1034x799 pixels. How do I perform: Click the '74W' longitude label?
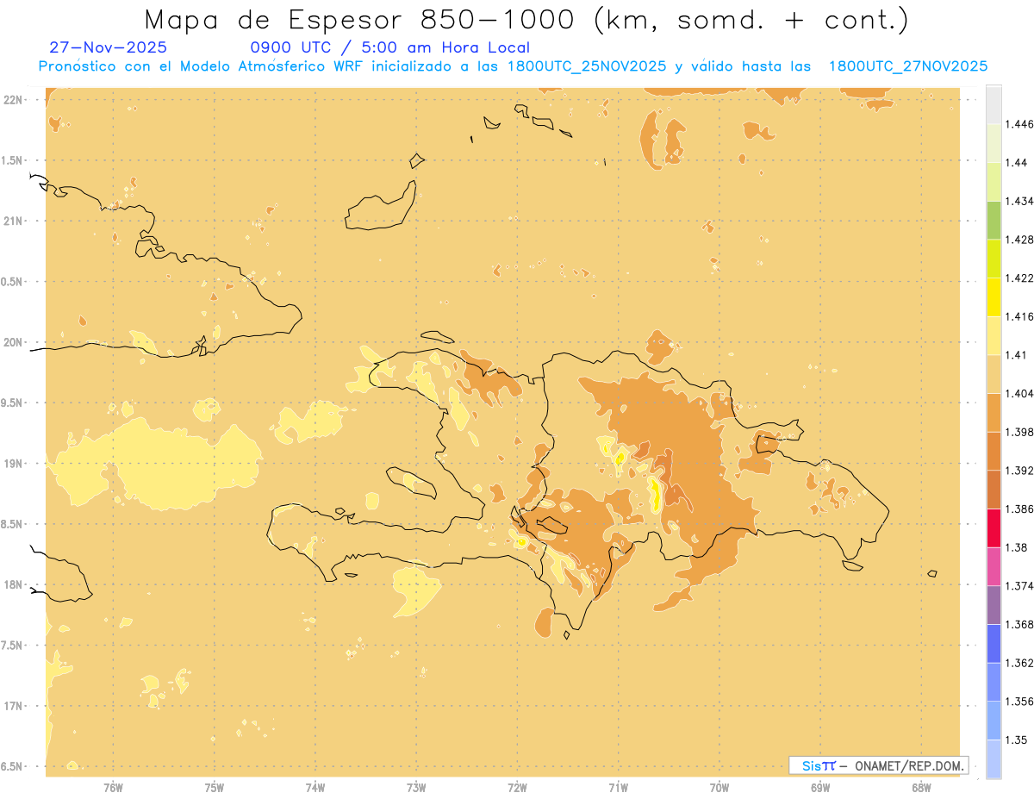tap(315, 789)
